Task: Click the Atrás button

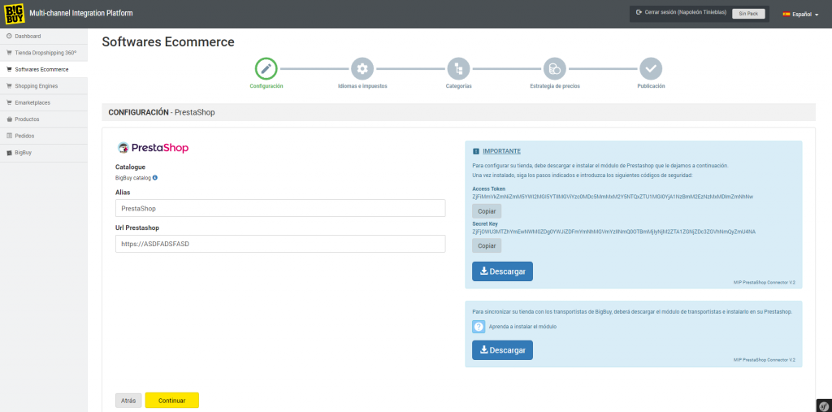Action: (x=128, y=401)
